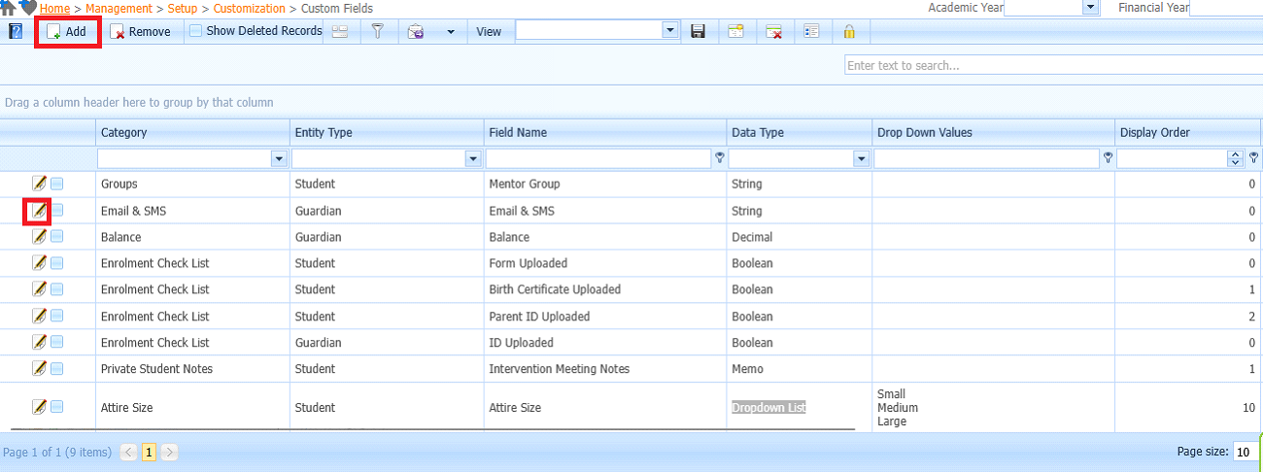Open the help icon at toolbar left
Image resolution: width=1263 pixels, height=472 pixels.
(x=16, y=31)
